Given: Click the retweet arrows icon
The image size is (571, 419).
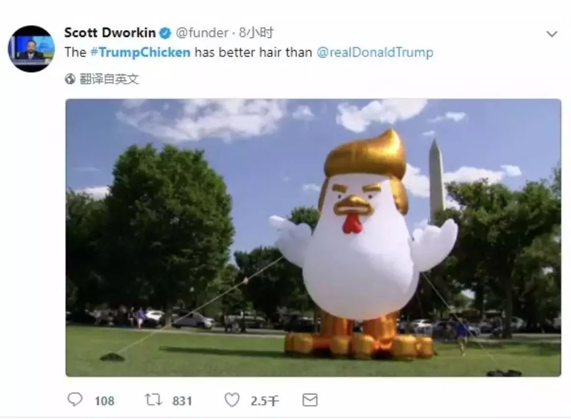Looking at the screenshot, I should click(153, 400).
